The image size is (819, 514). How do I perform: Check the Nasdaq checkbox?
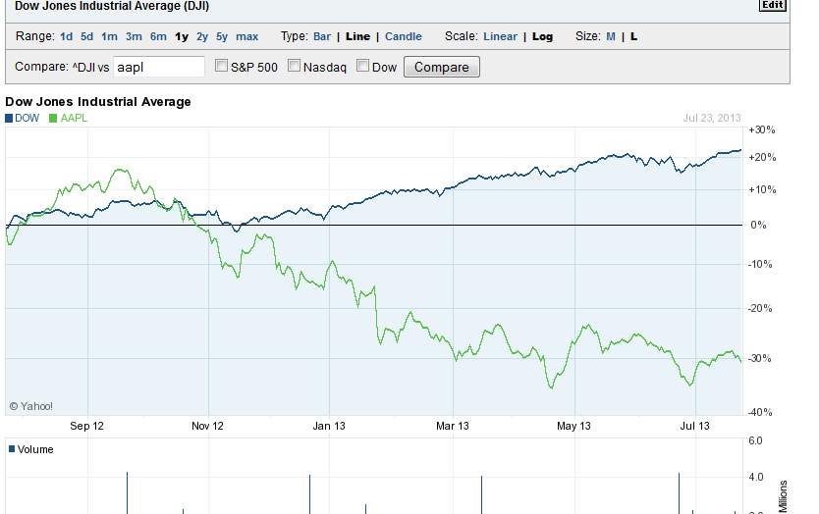(294, 66)
